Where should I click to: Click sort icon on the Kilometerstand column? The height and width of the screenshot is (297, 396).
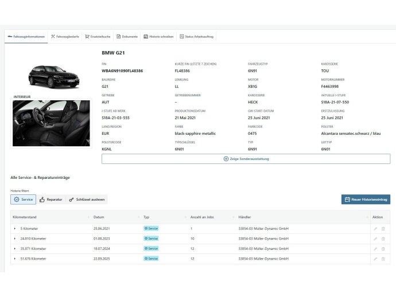pos(88,217)
